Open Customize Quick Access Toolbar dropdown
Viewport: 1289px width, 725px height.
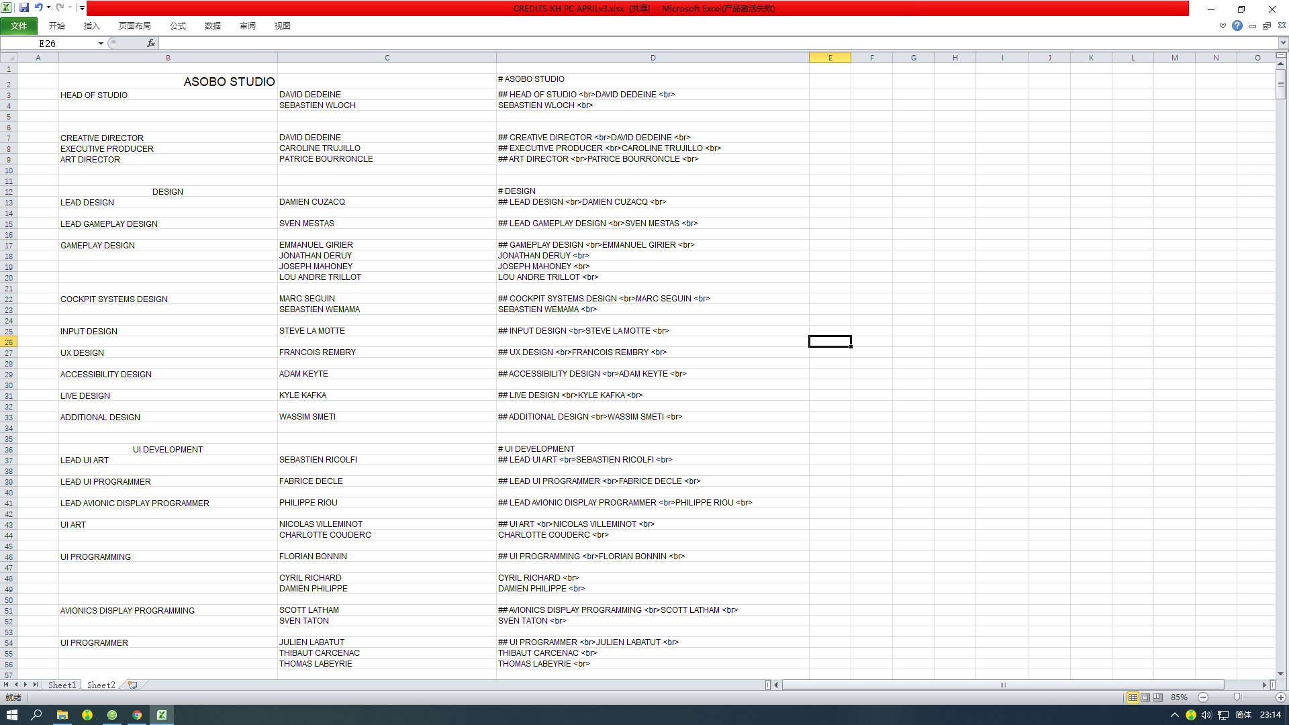[x=82, y=8]
